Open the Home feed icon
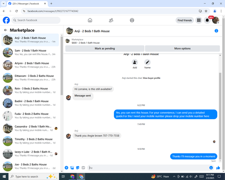Viewport: 225px width, 180px height. (90, 20)
